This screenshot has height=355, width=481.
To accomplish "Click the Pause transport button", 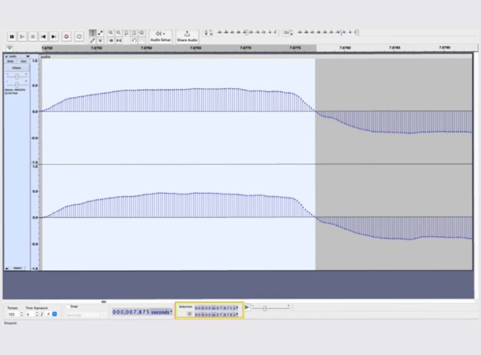I will pos(12,37).
